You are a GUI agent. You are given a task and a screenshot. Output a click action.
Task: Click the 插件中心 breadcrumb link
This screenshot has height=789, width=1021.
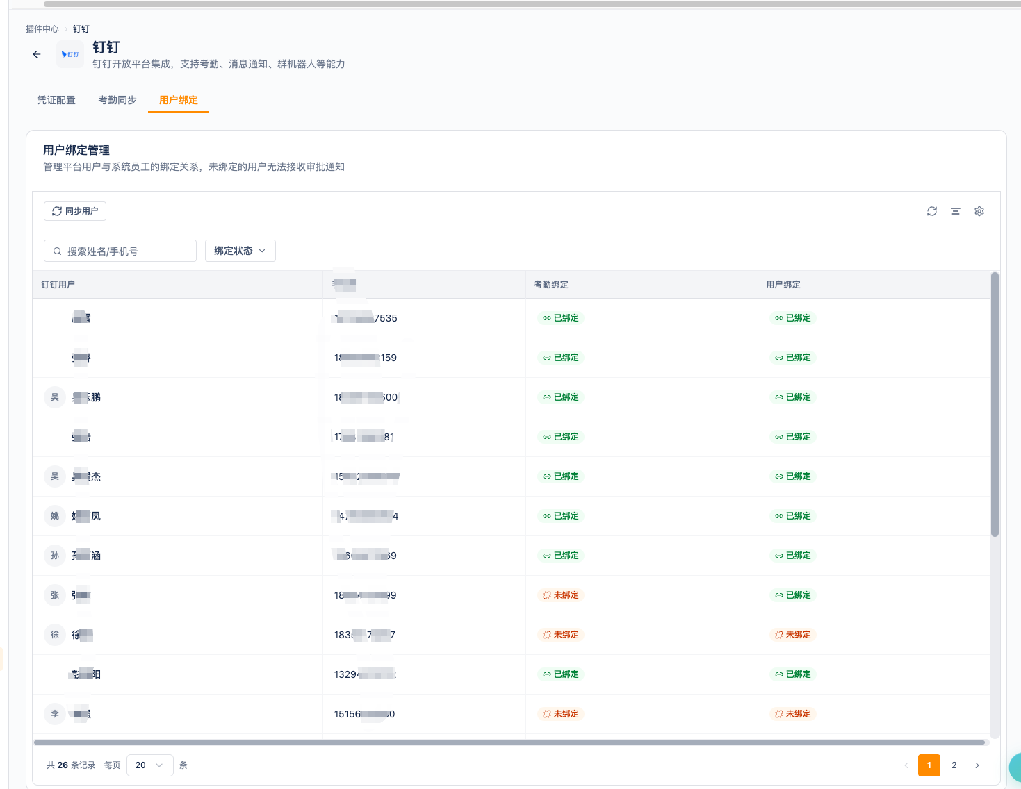pyautogui.click(x=42, y=29)
